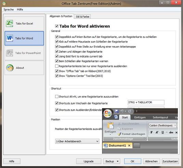The width and height of the screenshot is (183, 168).
Task: Toggle Shortcuts zum Ausblenden/Einblenden checkbox
Action: tap(57, 110)
